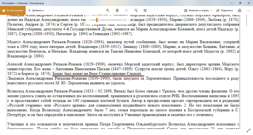This screenshot has width=253, height=135.
Task: Print the photo
Action: coord(240,10)
